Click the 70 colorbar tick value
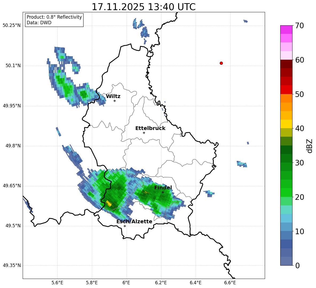Image resolution: width=316 pixels, height=288 pixels. point(299,26)
